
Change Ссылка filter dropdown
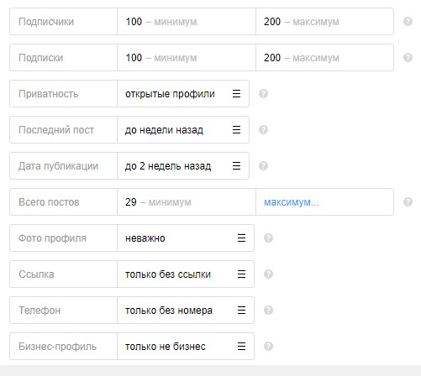(x=186, y=274)
